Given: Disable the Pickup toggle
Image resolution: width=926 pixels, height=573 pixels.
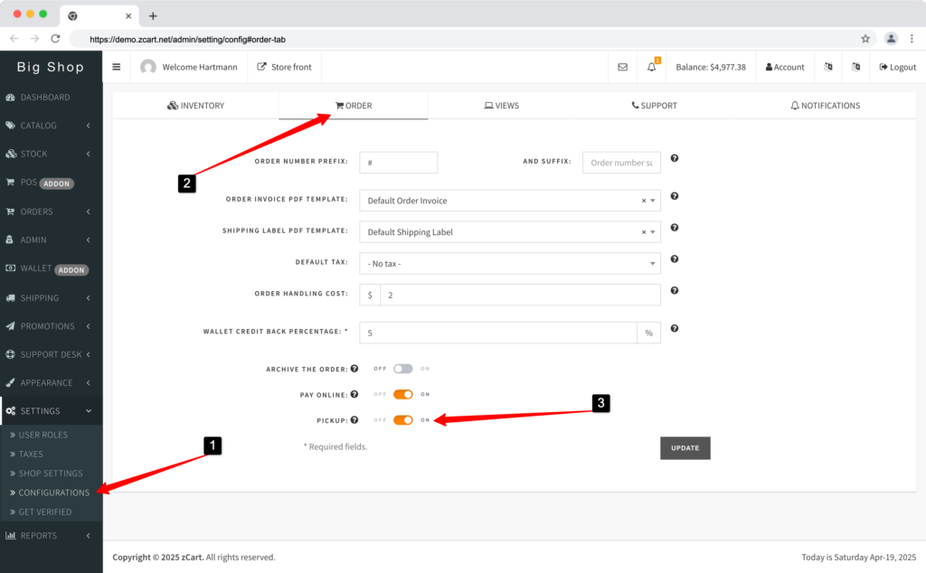Looking at the screenshot, I should [402, 419].
